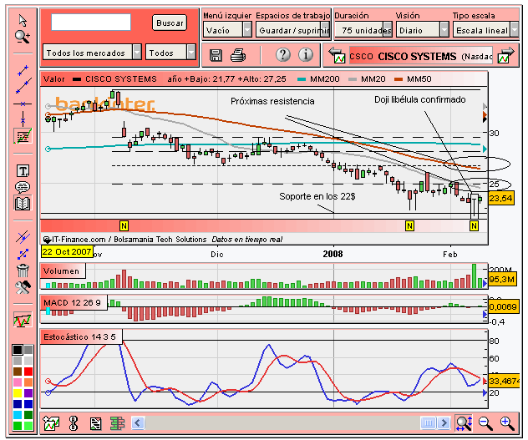Open help question mark icon
This screenshot has width=528, height=440.
click(283, 54)
